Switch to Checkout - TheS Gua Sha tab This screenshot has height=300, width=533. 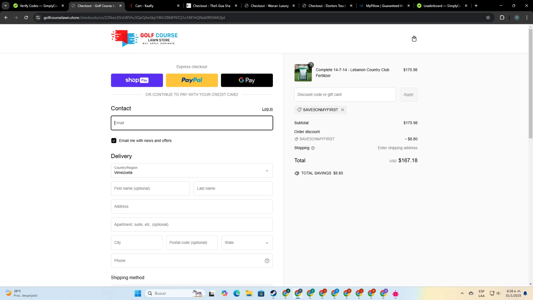212,6
